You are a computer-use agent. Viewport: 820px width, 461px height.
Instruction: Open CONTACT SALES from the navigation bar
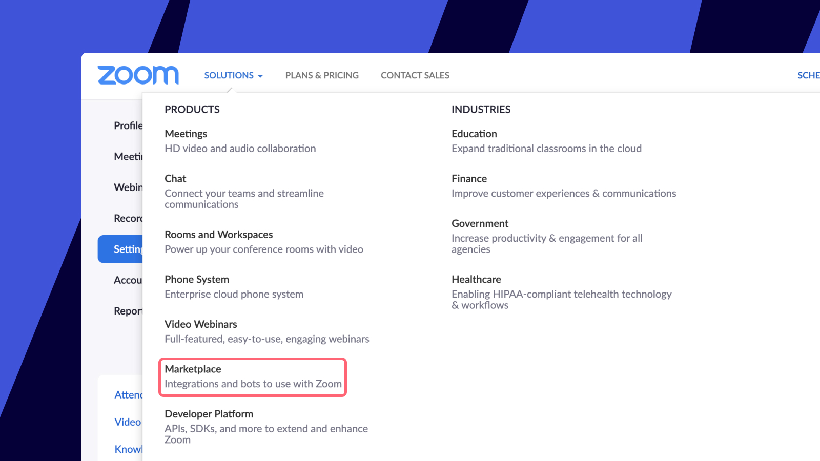pos(415,75)
